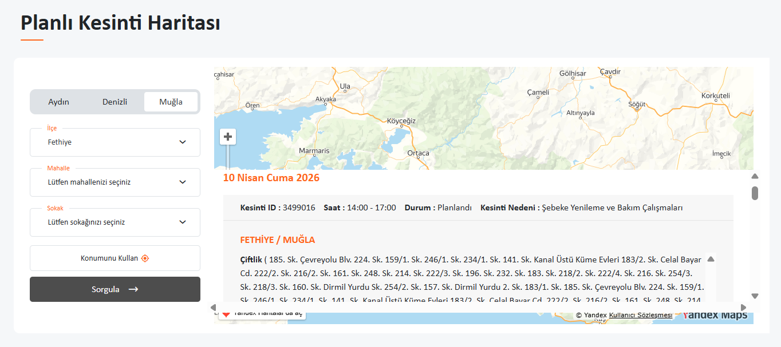Click the right arrow of horizontal scrollbar
This screenshot has height=347, width=781.
(744, 308)
